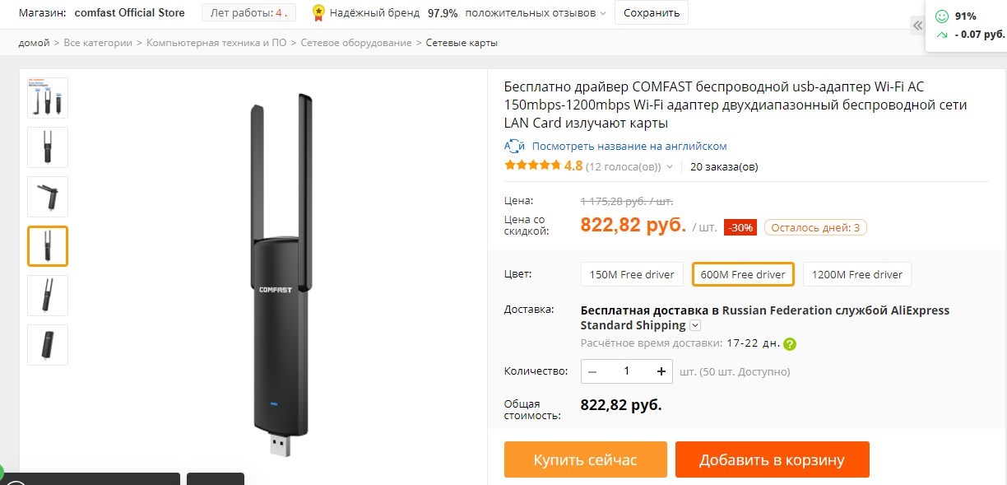1007x485 pixels.
Task: Click the five-star rating icons
Action: pyautogui.click(x=532, y=166)
